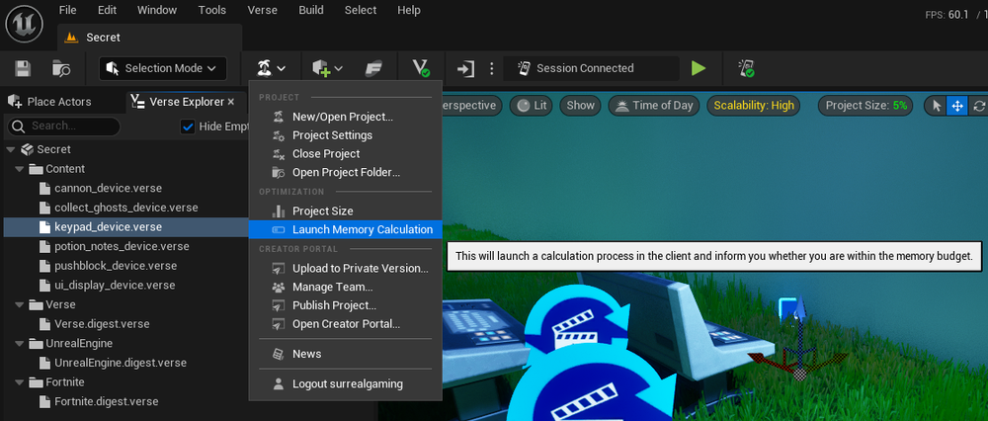Open the File menu
Image resolution: width=988 pixels, height=421 pixels.
[67, 10]
